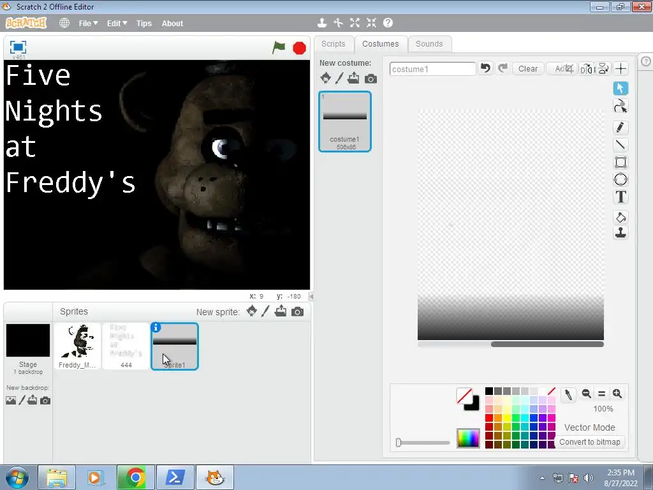Create new sprite from camera
Image resolution: width=653 pixels, height=490 pixels.
coord(297,311)
